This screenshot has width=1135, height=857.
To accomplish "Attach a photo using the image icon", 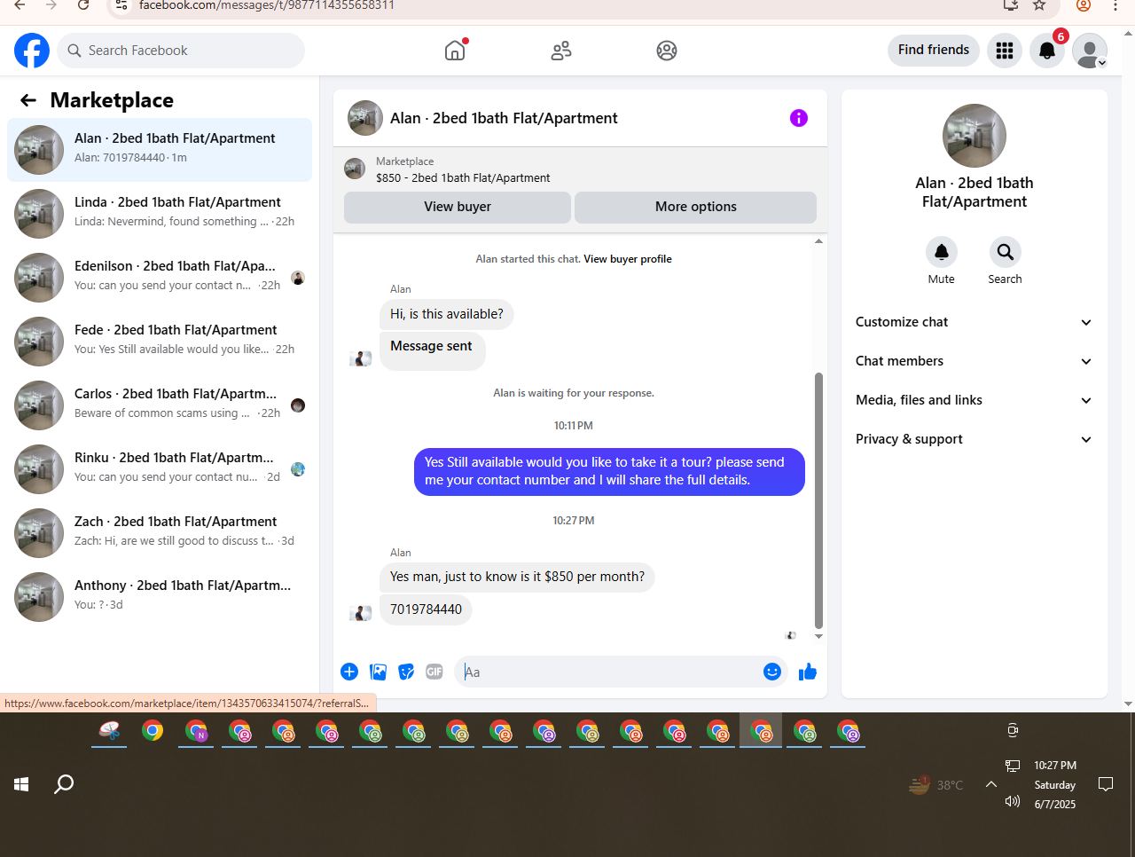I will [379, 672].
